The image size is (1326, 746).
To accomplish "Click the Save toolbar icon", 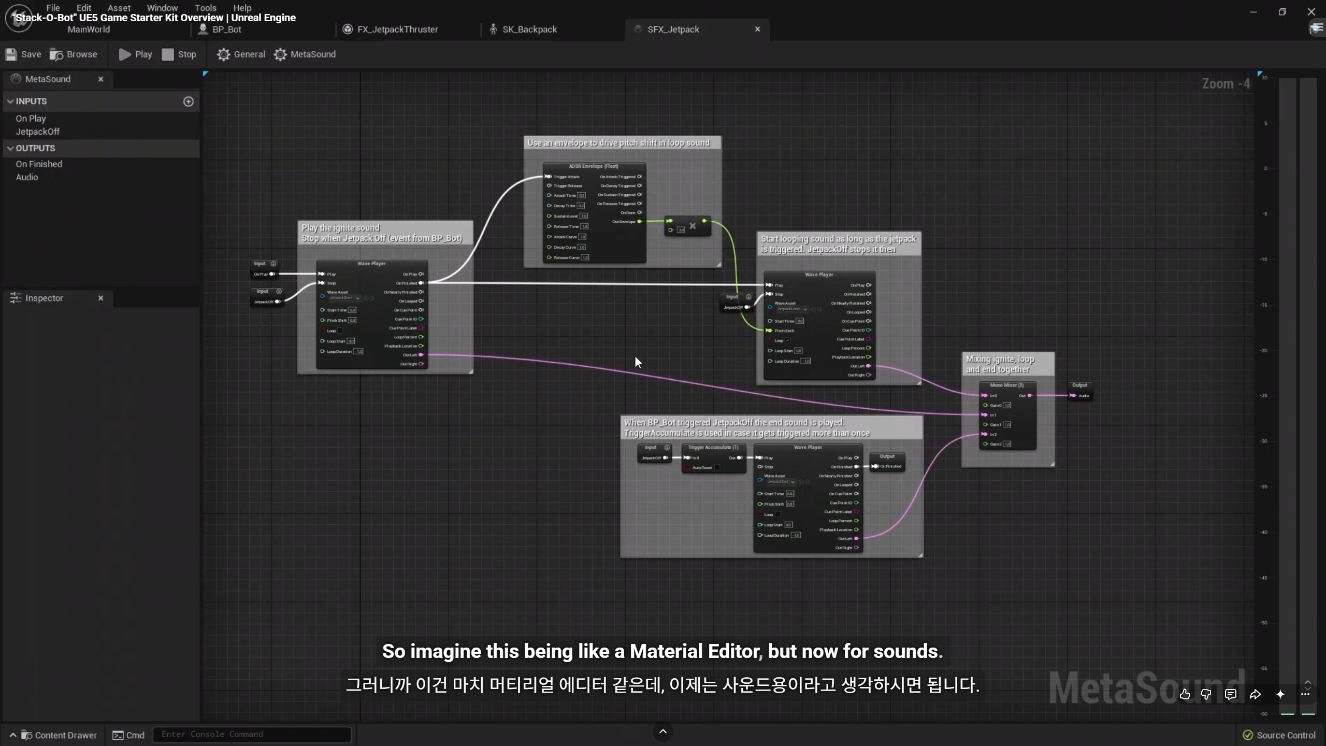I will (x=11, y=54).
